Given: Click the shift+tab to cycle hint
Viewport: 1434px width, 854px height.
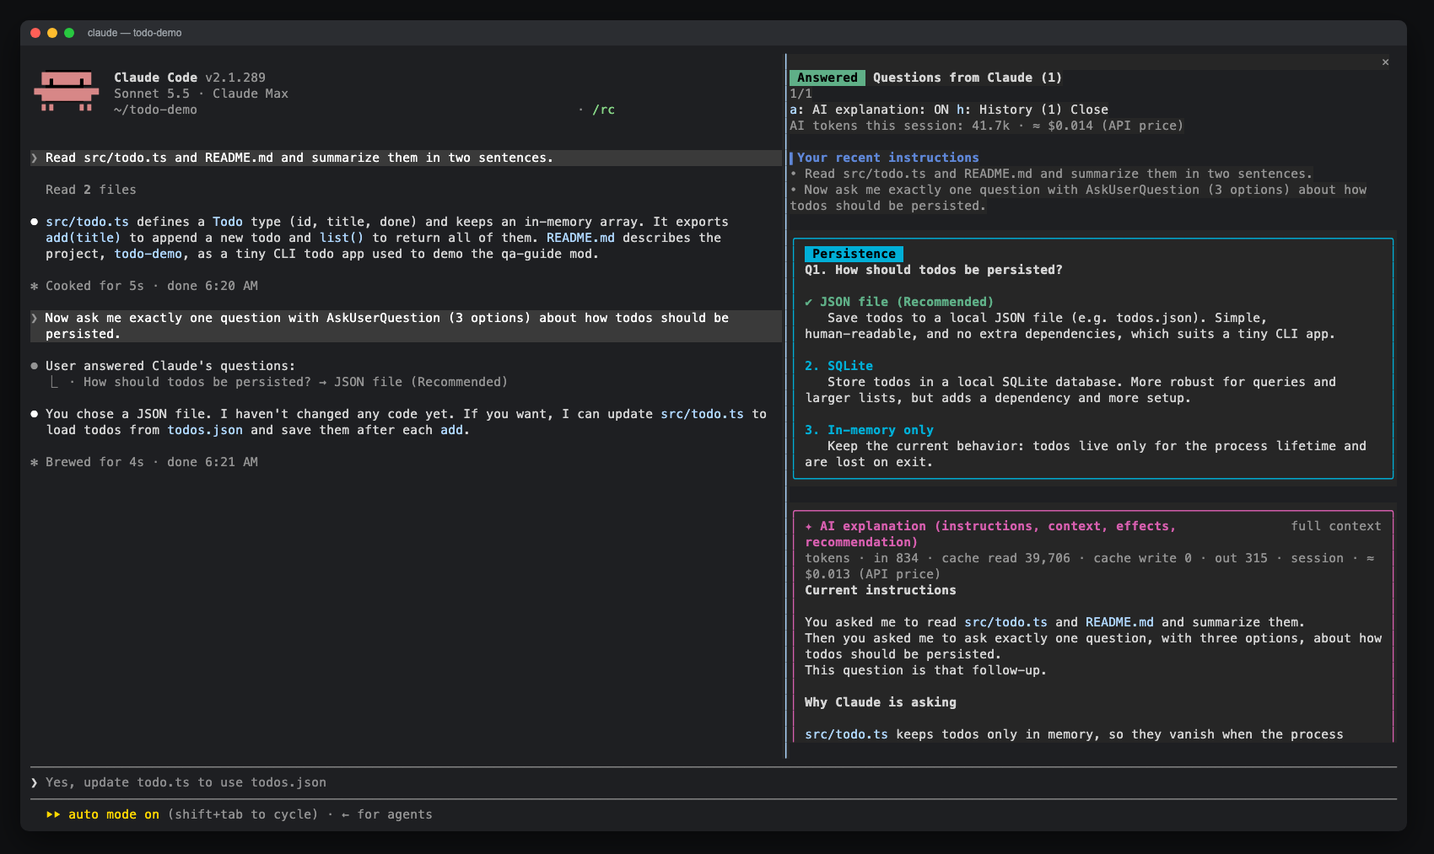Looking at the screenshot, I should (x=243, y=814).
